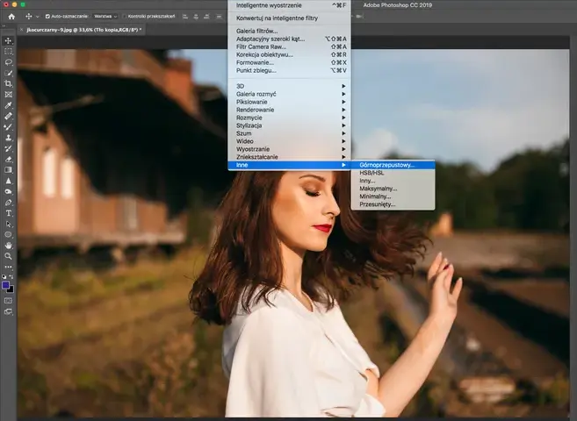Toggle the Auto-zaznaczanie checkbox
577x421 pixels.
point(47,16)
